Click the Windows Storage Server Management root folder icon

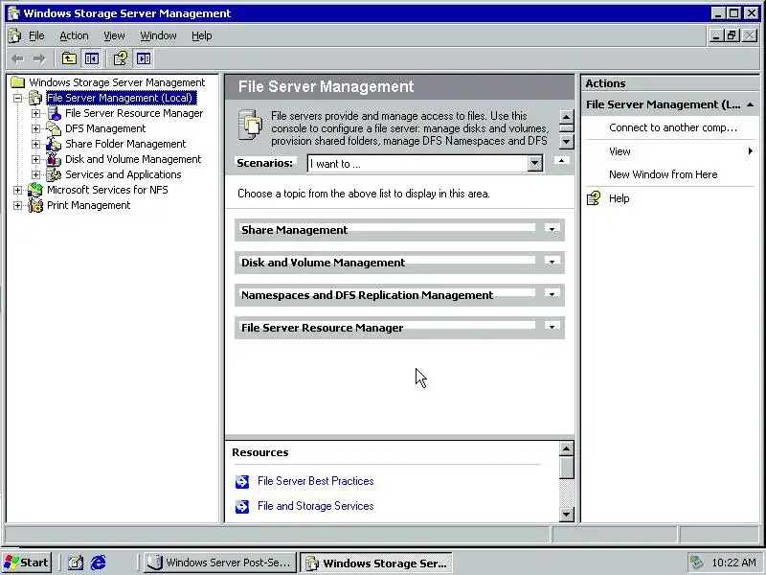pyautogui.click(x=17, y=82)
